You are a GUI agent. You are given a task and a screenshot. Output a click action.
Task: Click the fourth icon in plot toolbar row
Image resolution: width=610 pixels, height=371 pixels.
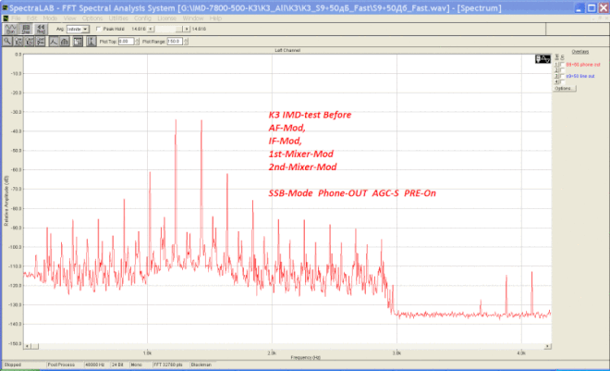[40, 42]
